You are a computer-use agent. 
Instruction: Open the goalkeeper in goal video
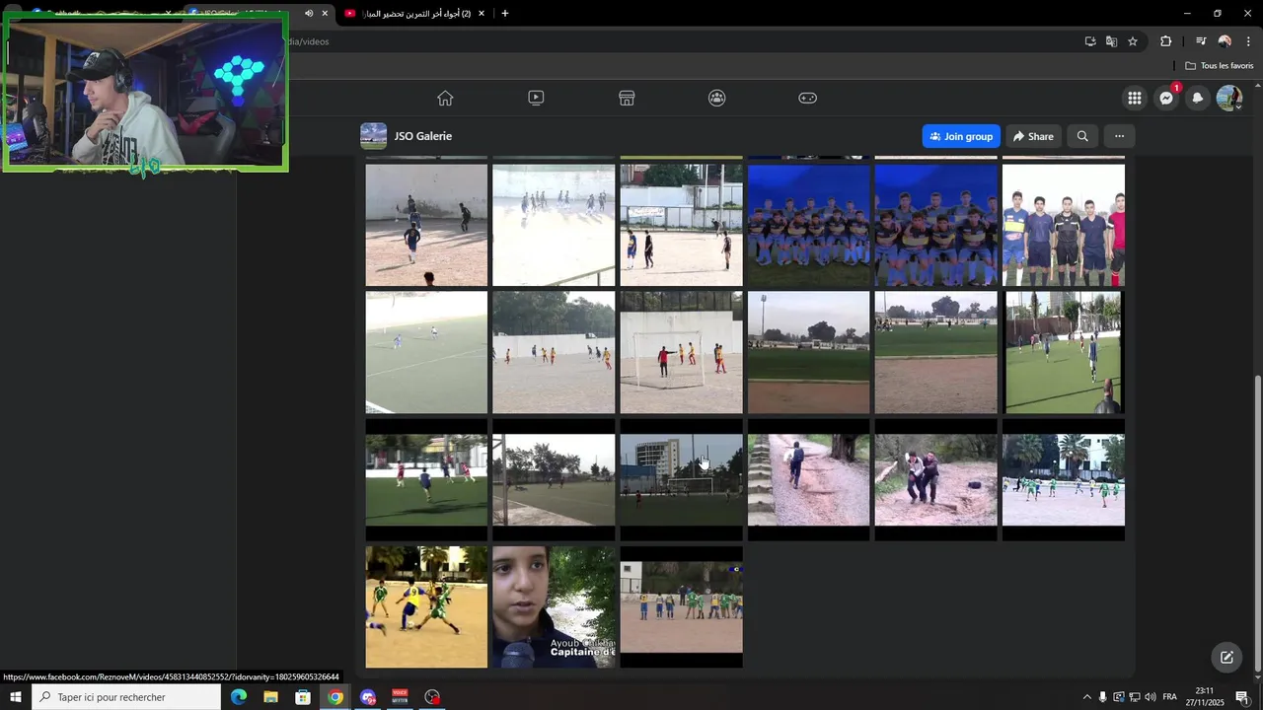pos(681,352)
